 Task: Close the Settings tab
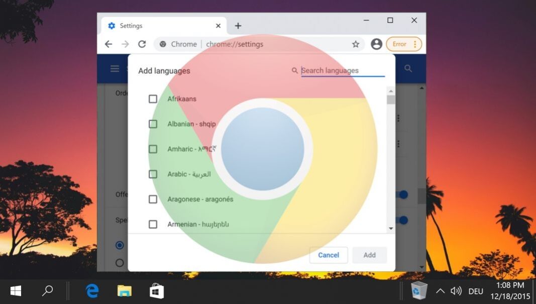218,26
